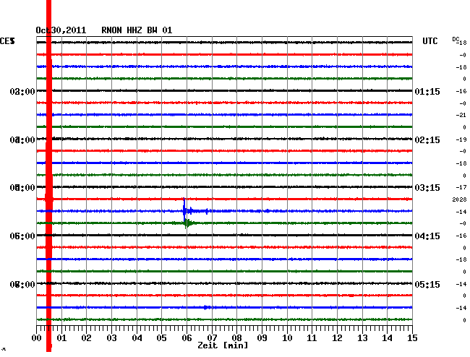
Task: Click the 07 minute axis tick label
Action: point(212,338)
